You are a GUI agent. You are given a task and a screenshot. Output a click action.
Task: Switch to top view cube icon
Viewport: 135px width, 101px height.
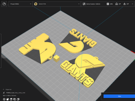[11, 99]
